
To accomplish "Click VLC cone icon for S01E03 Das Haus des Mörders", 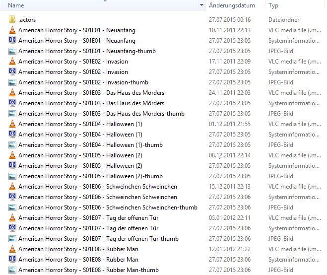I will tap(12, 93).
